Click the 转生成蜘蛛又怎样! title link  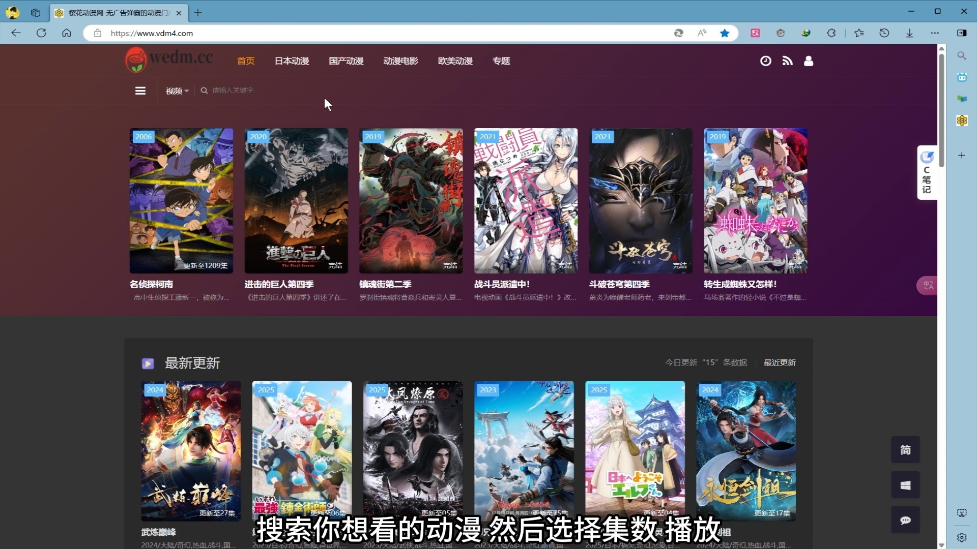(x=740, y=284)
